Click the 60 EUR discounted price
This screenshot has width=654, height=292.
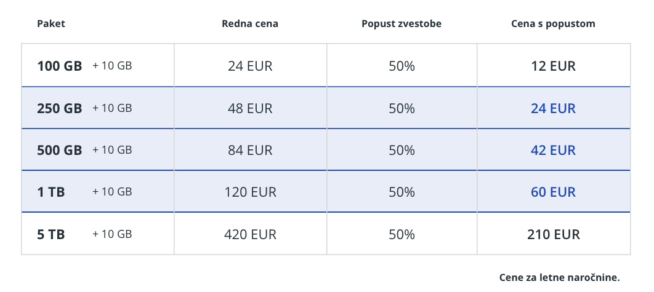(553, 192)
